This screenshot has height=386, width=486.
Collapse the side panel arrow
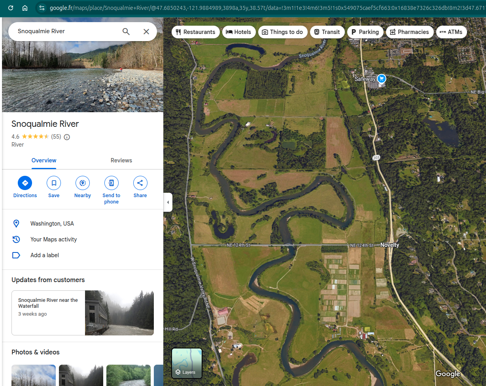168,202
